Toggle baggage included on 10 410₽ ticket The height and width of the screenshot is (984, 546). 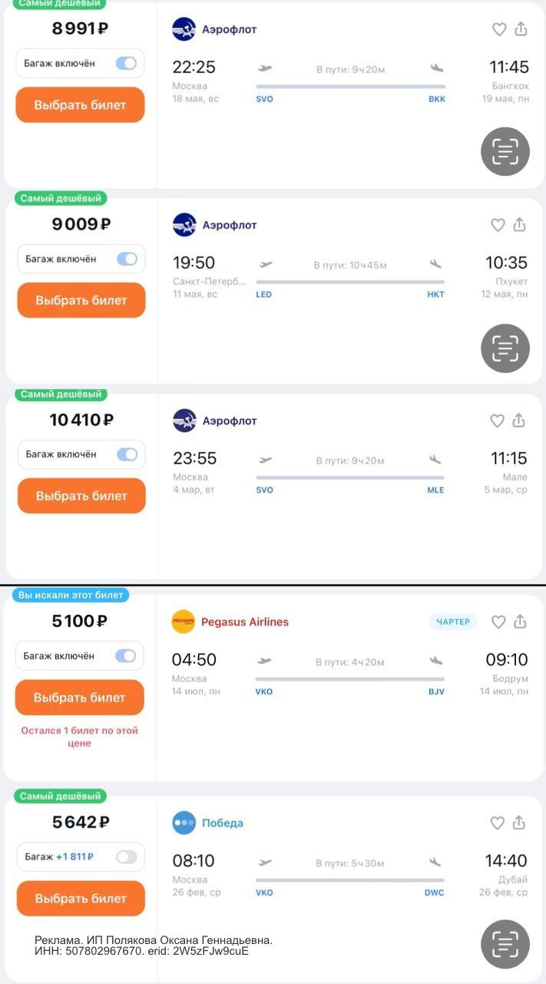coord(127,454)
